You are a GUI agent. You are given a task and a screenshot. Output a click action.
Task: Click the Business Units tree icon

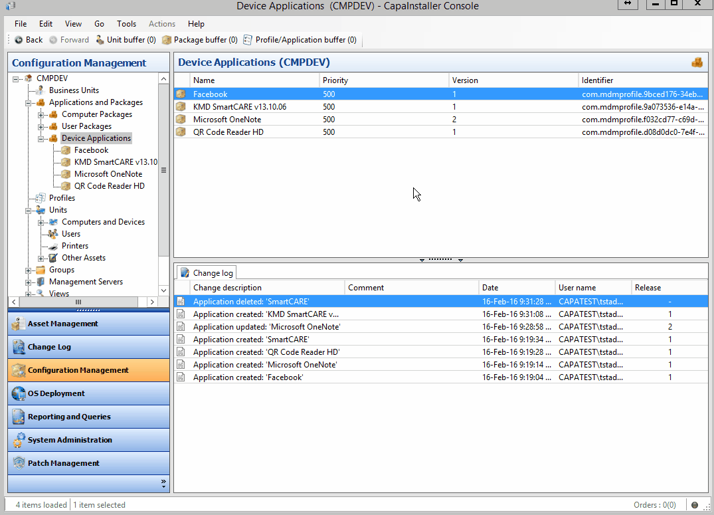tap(41, 90)
